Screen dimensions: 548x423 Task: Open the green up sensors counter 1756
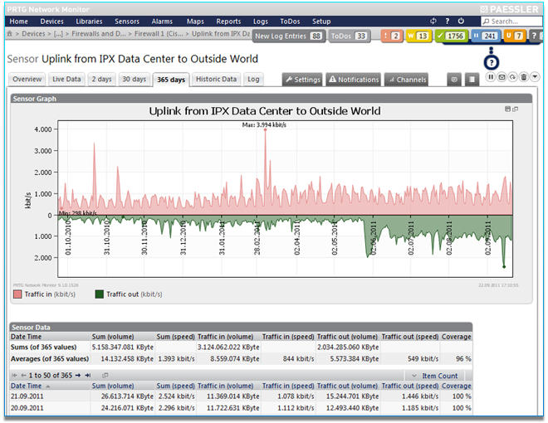(451, 36)
